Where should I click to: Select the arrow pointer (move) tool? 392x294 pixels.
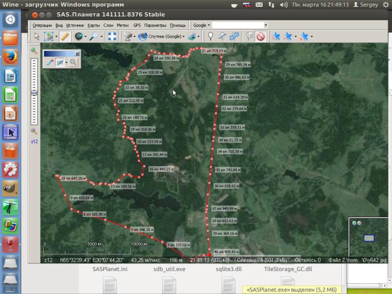click(37, 36)
